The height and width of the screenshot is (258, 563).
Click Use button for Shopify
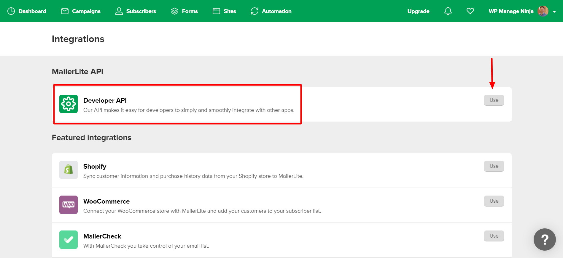click(x=494, y=166)
